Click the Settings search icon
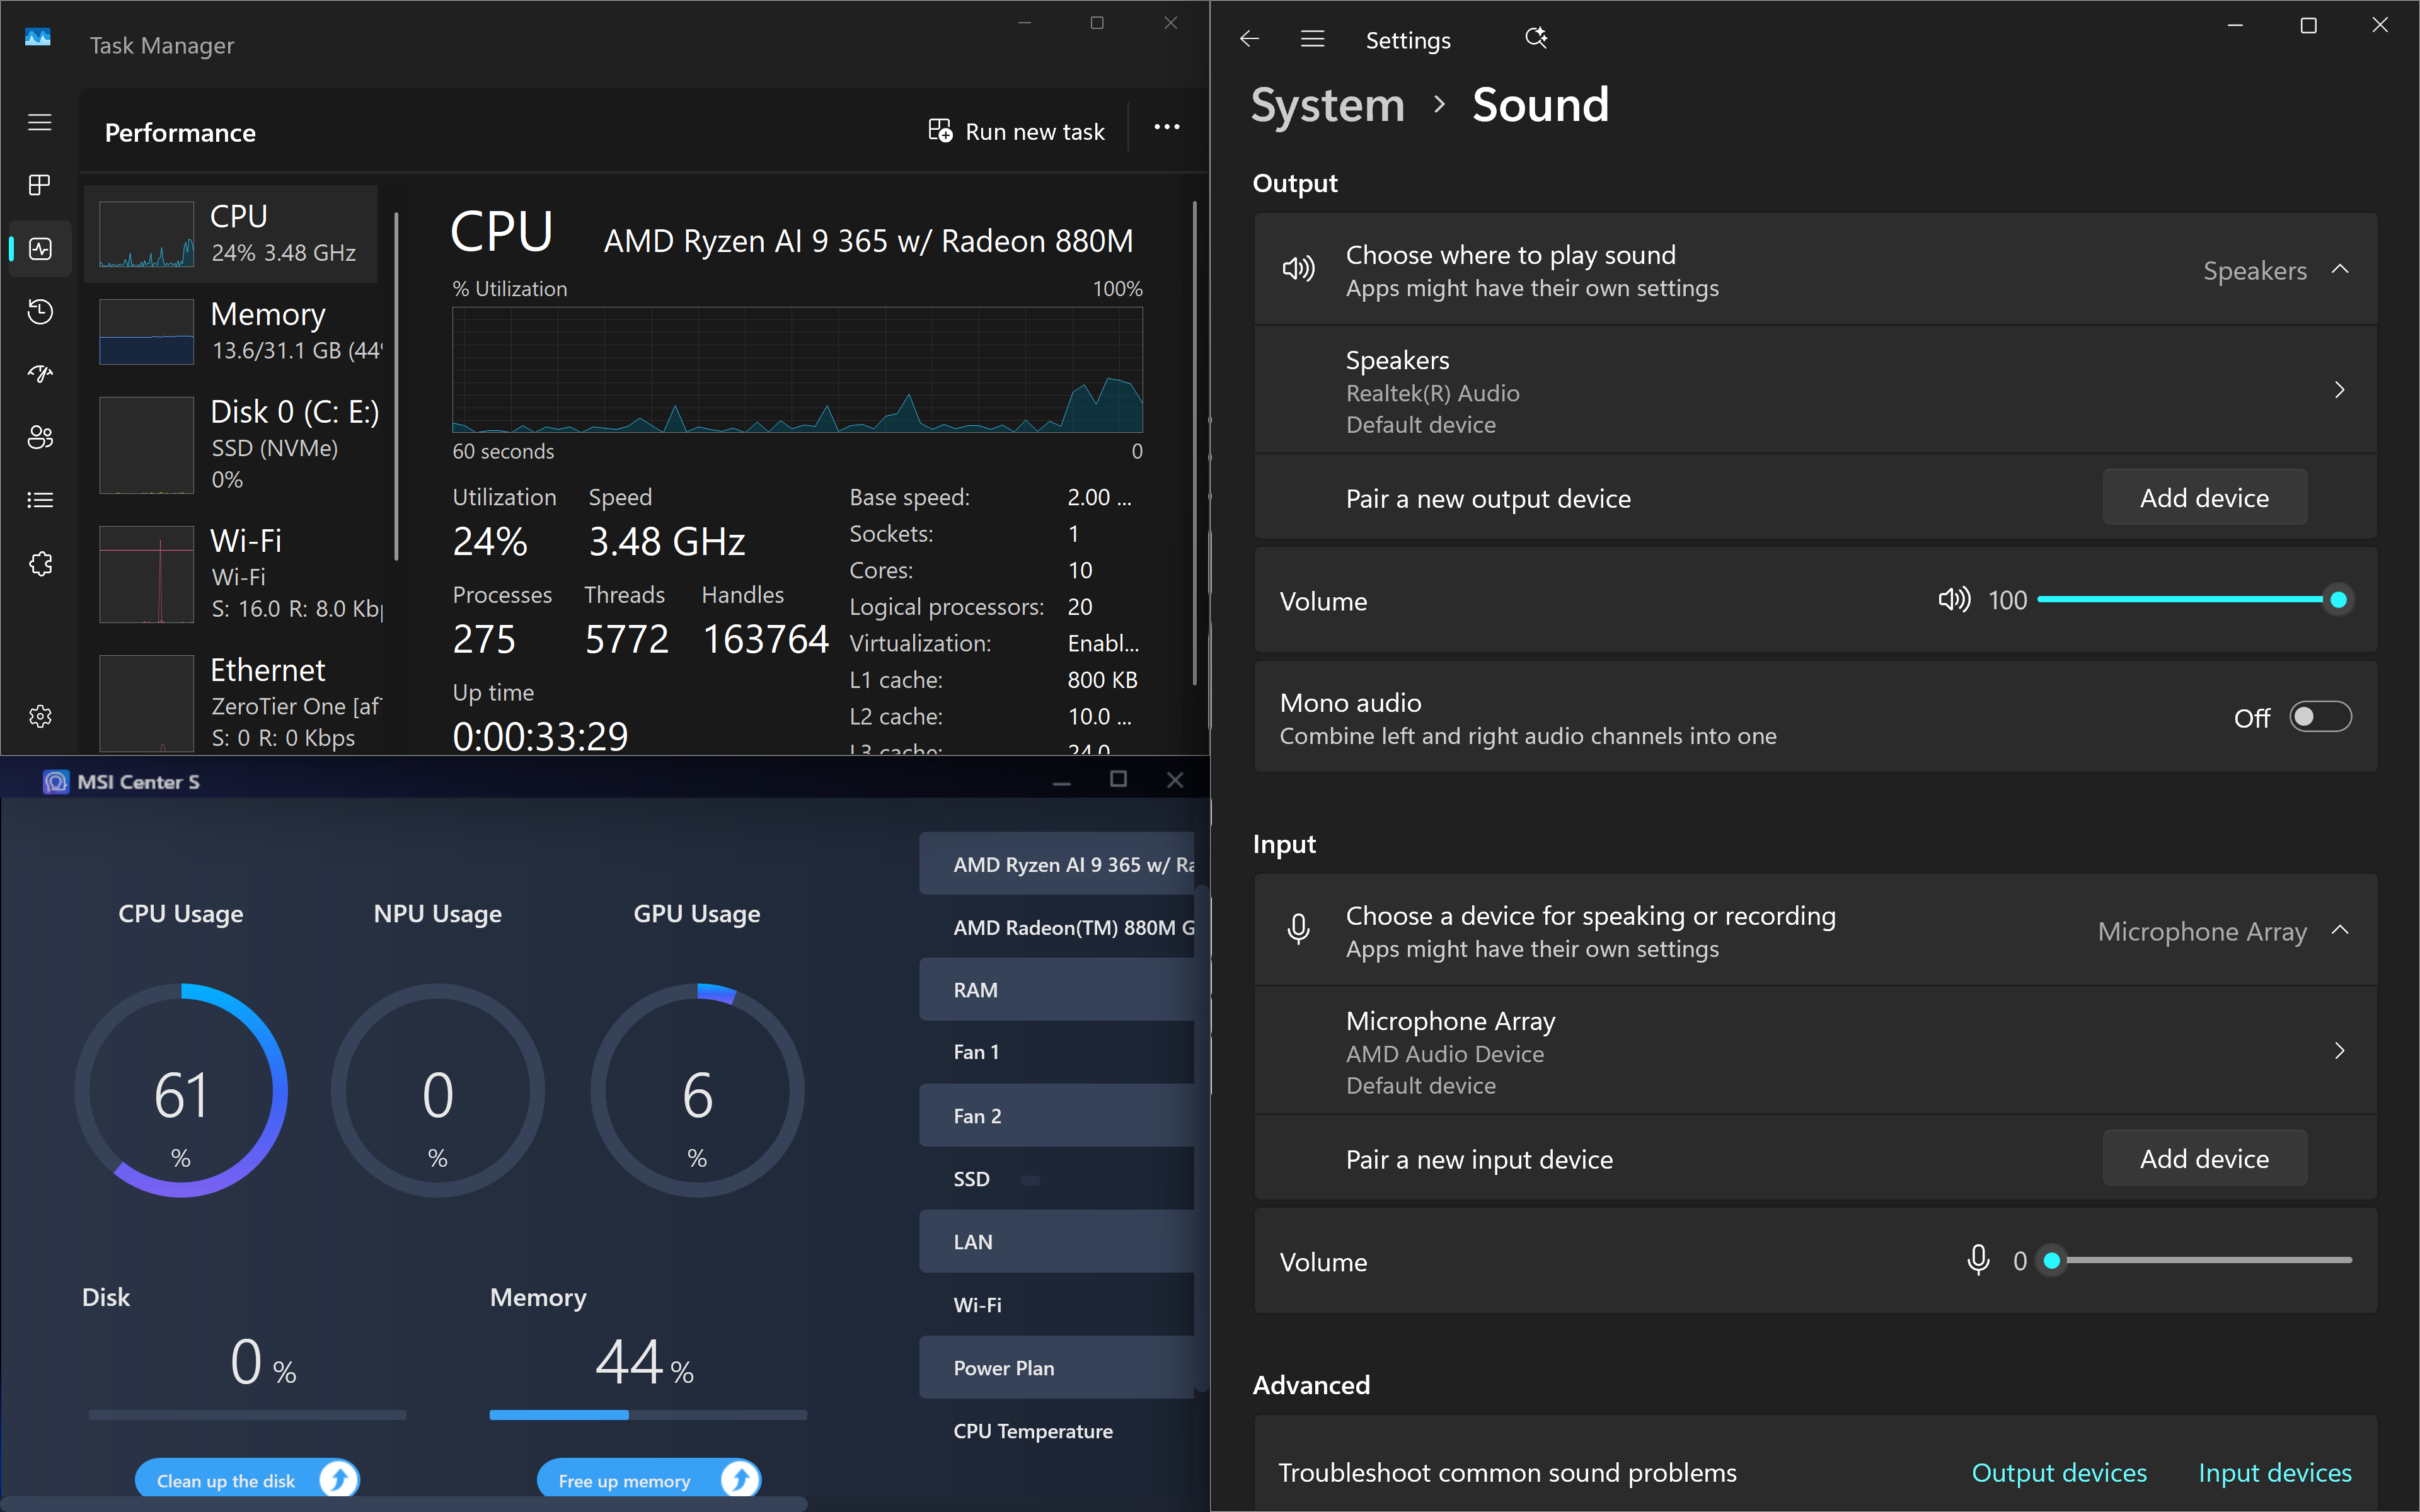The height and width of the screenshot is (1512, 2420). (1535, 39)
